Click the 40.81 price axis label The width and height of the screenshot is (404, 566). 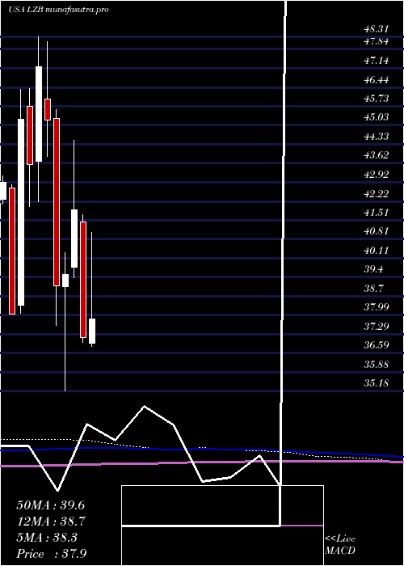click(377, 231)
